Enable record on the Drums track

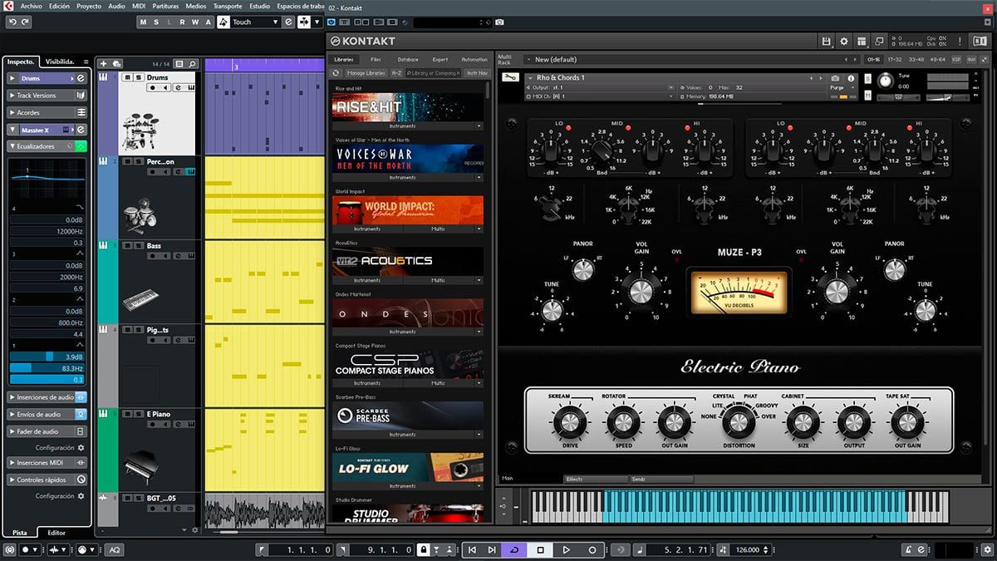pyautogui.click(x=152, y=87)
